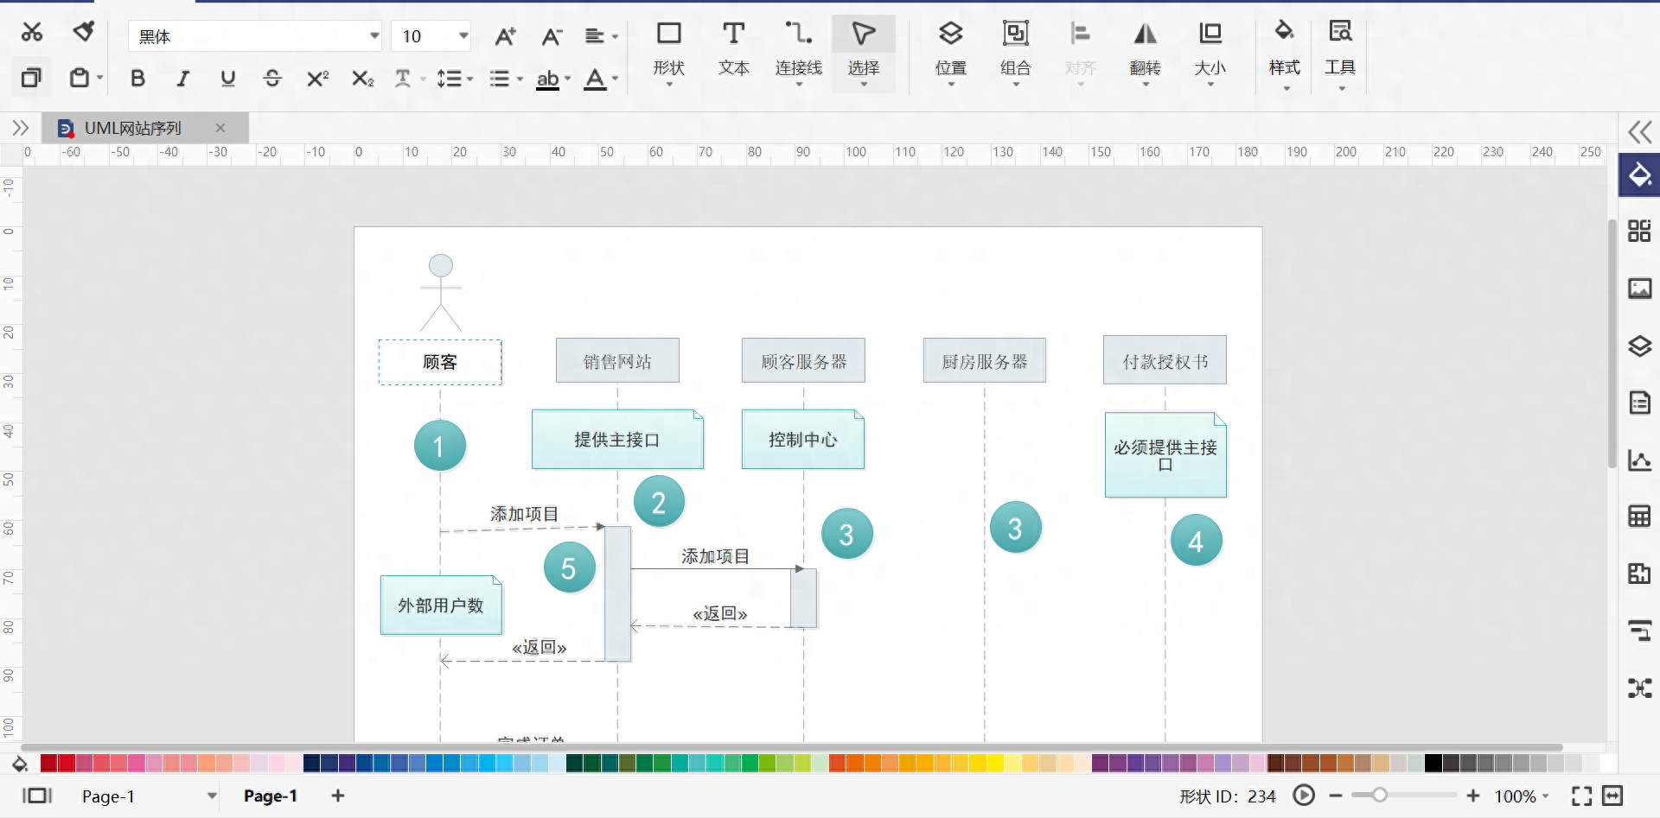Screen dimensions: 1660x818
Task: Toggle italic text style
Action: (x=182, y=79)
